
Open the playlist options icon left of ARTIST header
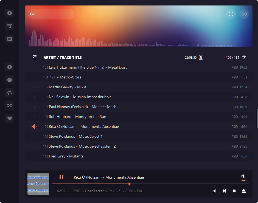35,57
